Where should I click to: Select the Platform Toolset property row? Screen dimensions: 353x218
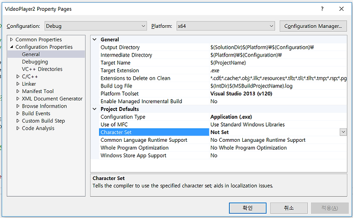click(223, 94)
